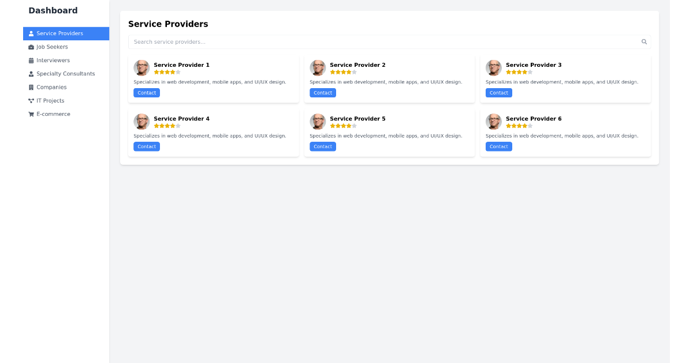Open Service Provider 6's card
Image resolution: width=693 pixels, height=363 pixels.
pos(565,133)
